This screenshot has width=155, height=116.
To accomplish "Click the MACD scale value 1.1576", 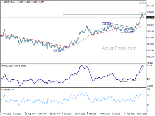I will point(150,65).
